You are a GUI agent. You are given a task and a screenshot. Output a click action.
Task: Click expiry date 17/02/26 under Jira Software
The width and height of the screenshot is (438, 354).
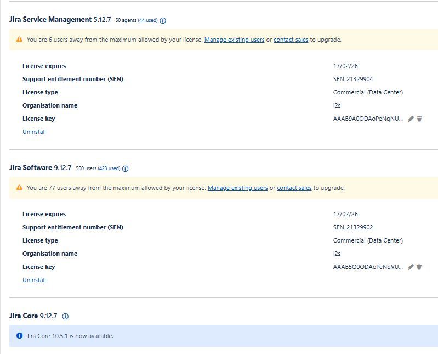coord(345,214)
